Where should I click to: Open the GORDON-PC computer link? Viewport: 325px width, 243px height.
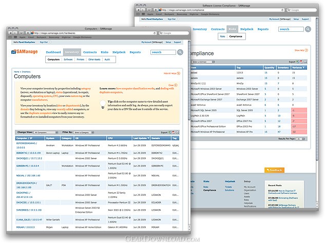(x=28, y=166)
